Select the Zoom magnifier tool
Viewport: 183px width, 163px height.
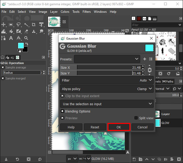26,38
